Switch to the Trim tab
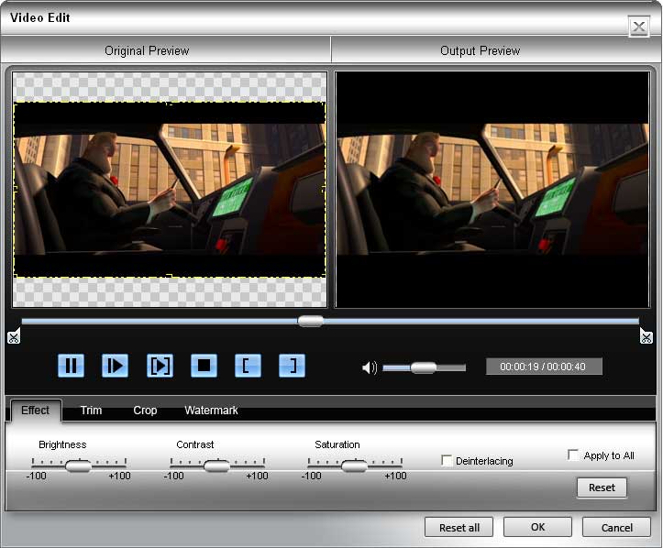Image resolution: width=663 pixels, height=548 pixels. (91, 411)
